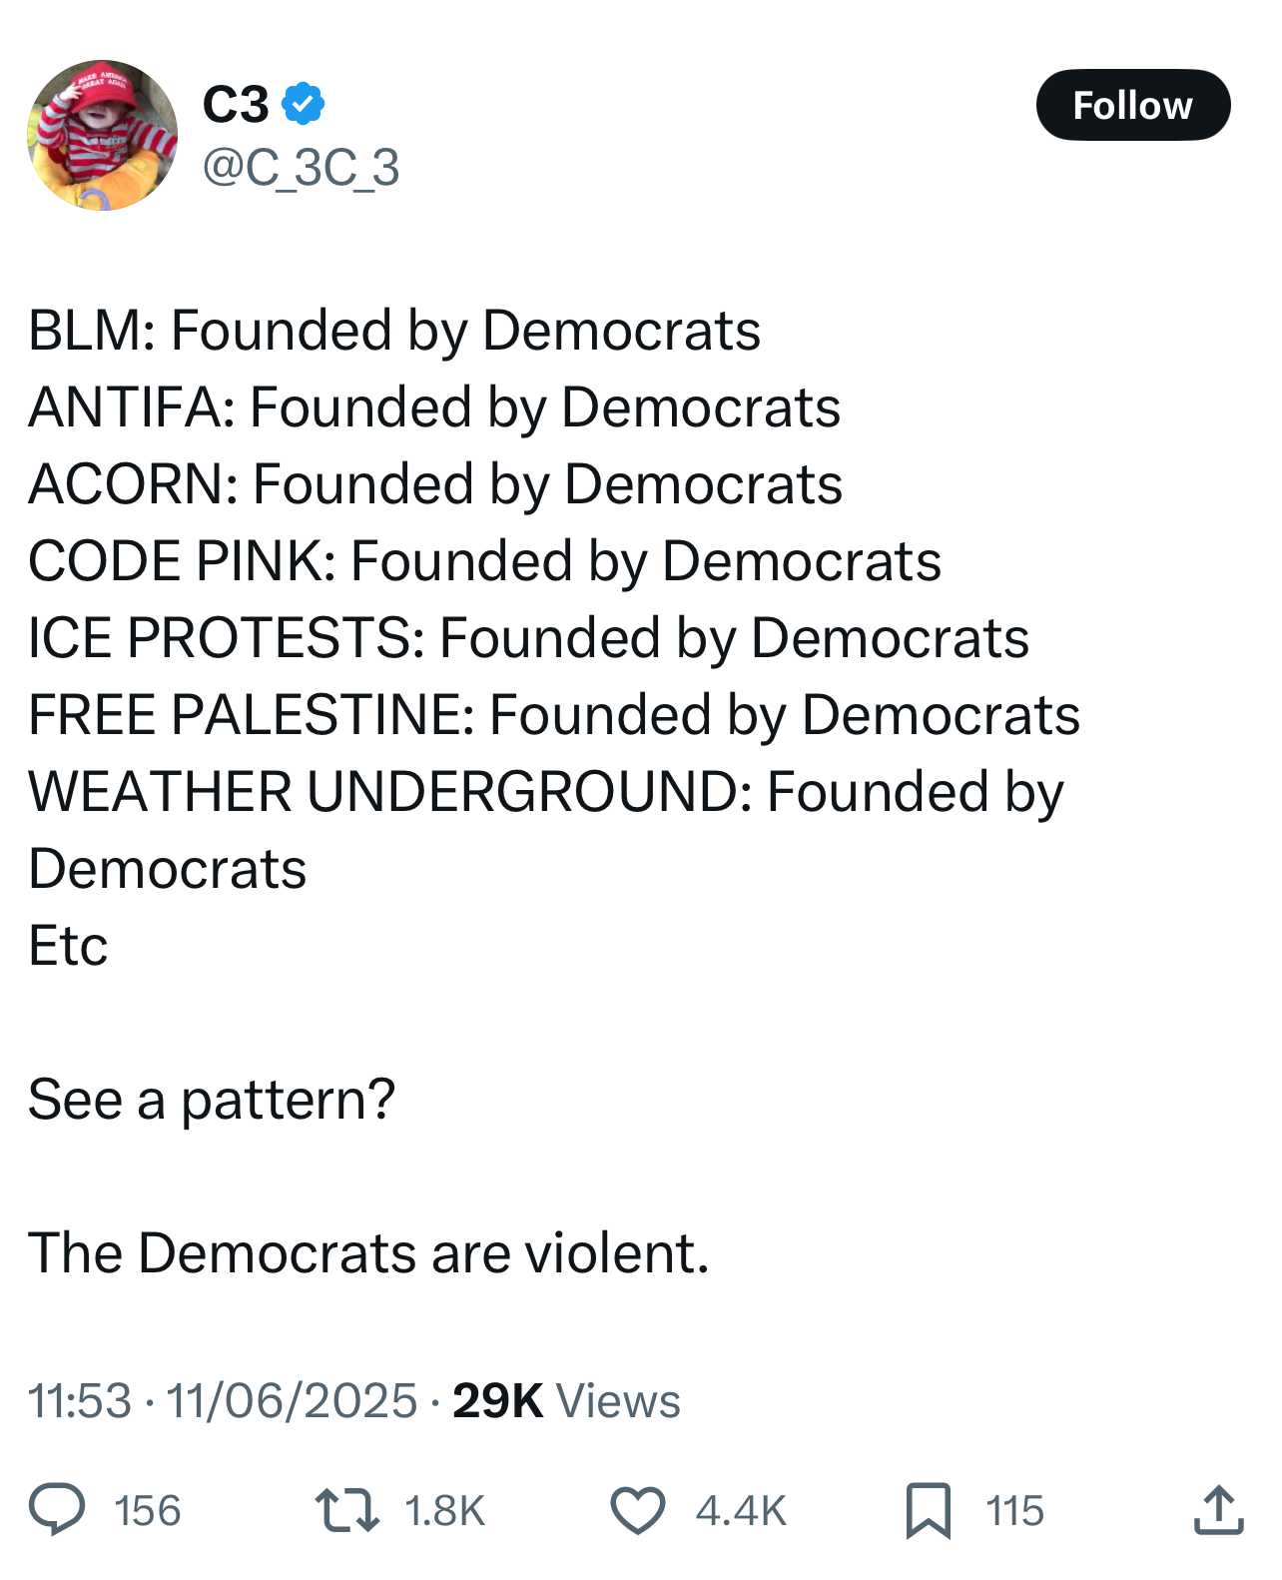Click the 156 replies count
The height and width of the screenshot is (1580, 1282).
(148, 1510)
